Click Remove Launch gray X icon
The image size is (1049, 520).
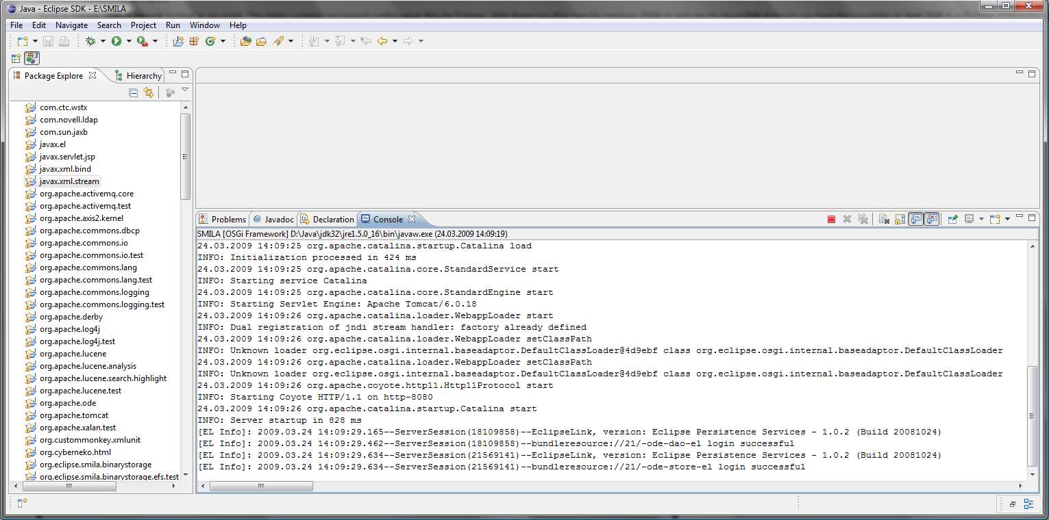click(x=847, y=220)
